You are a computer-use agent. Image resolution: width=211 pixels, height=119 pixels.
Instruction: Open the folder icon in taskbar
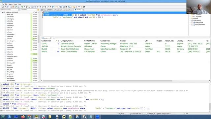click(x=50, y=117)
